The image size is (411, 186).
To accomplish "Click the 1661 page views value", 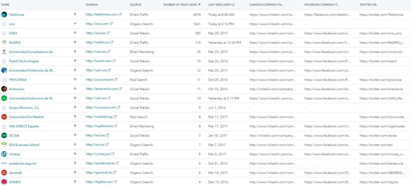I will point(197,24).
